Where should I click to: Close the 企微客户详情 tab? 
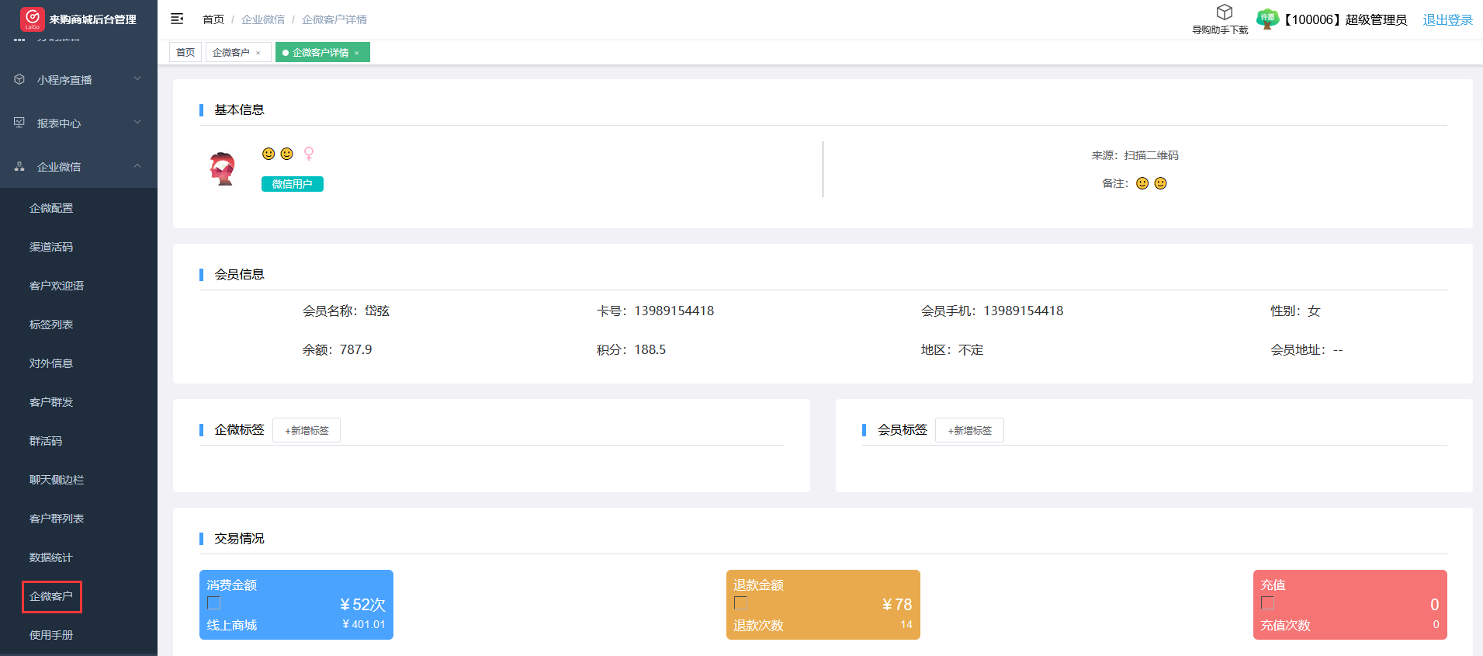click(357, 53)
